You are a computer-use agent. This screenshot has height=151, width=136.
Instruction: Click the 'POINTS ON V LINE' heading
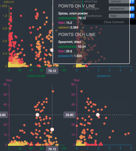tap(77, 6)
